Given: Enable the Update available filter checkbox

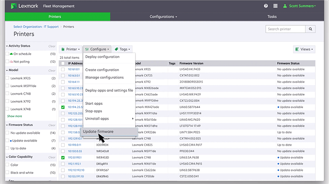Looking at the screenshot, I should [x=8, y=140].
